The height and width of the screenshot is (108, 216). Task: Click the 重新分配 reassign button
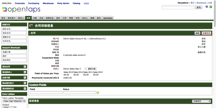(91, 69)
